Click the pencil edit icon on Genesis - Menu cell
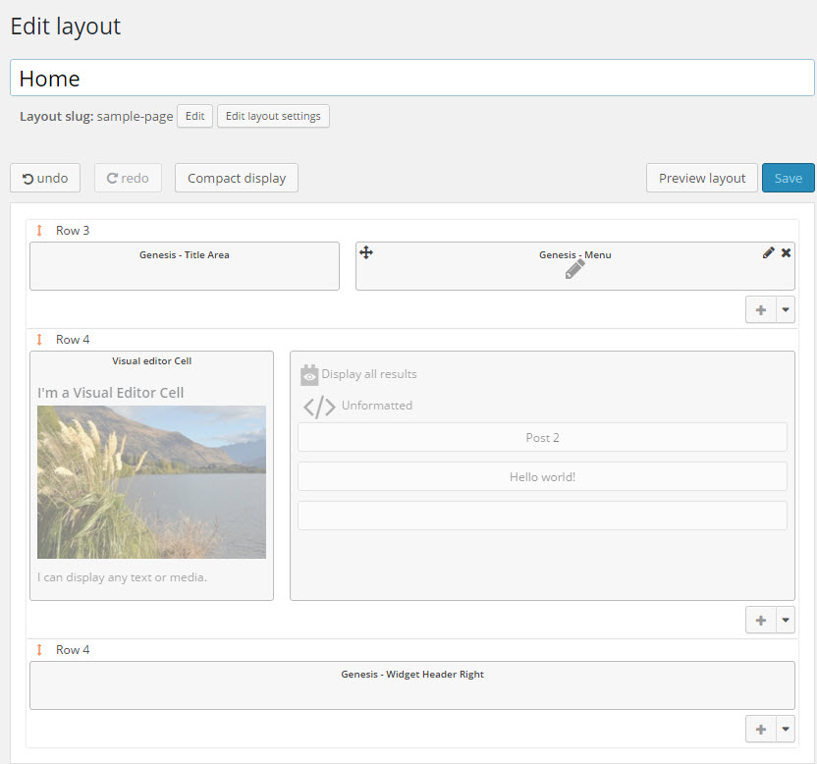The height and width of the screenshot is (764, 817). (768, 252)
